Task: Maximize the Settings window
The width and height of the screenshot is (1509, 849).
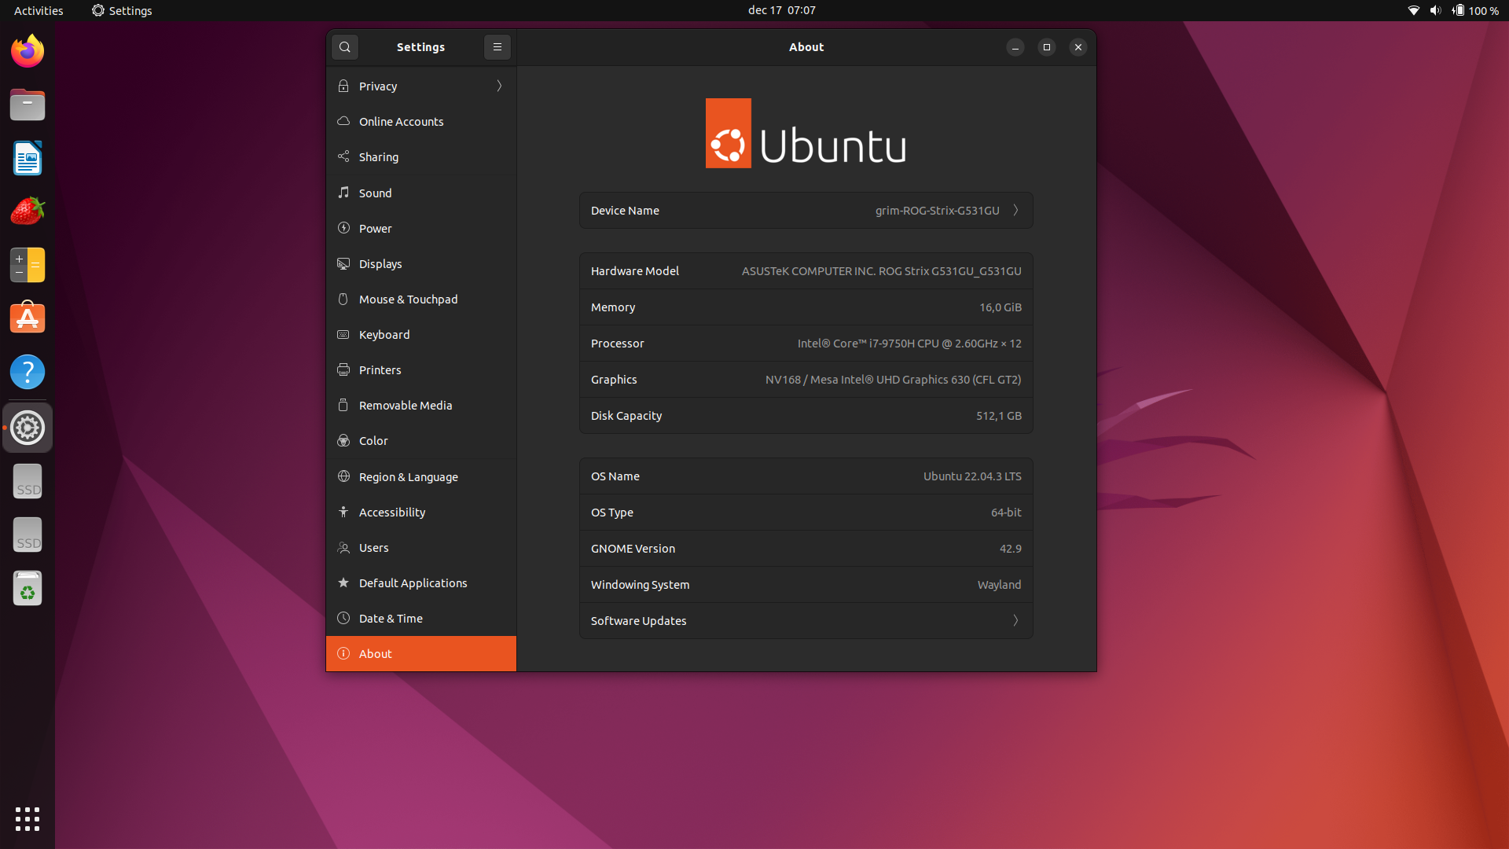Action: [x=1046, y=47]
